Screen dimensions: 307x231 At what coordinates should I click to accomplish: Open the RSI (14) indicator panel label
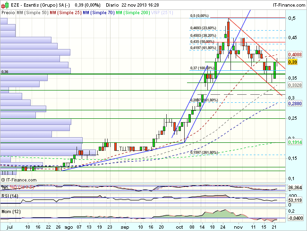coord(10,196)
